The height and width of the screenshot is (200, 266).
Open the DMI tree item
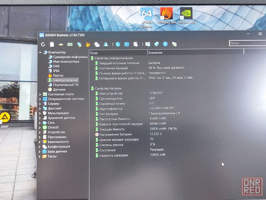[x=54, y=66]
